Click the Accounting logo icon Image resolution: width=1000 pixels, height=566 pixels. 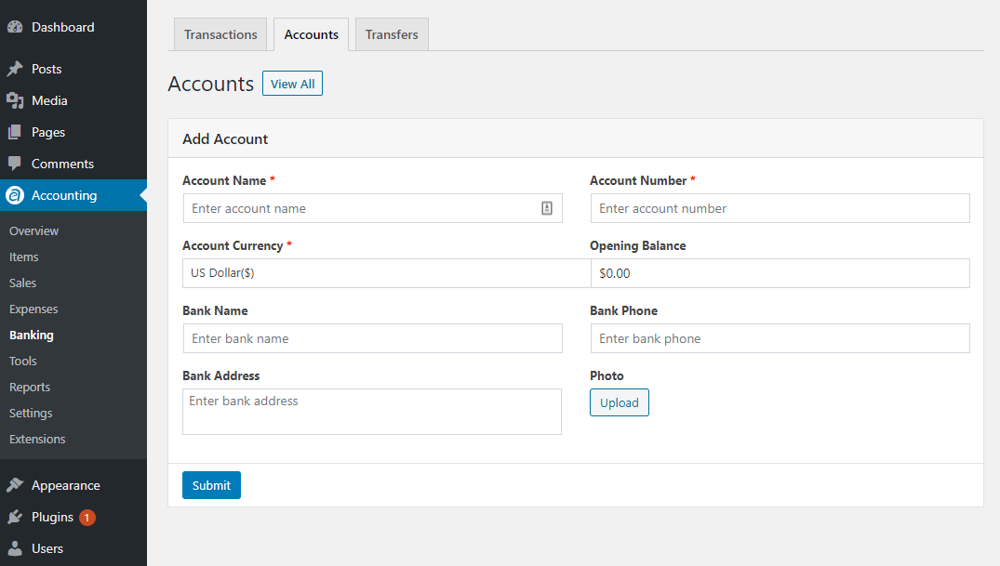pyautogui.click(x=15, y=196)
